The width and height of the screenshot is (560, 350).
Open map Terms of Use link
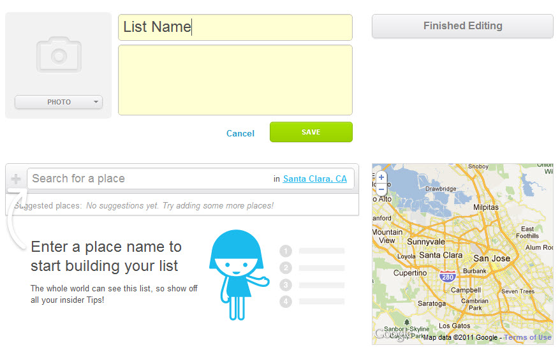tap(527, 337)
